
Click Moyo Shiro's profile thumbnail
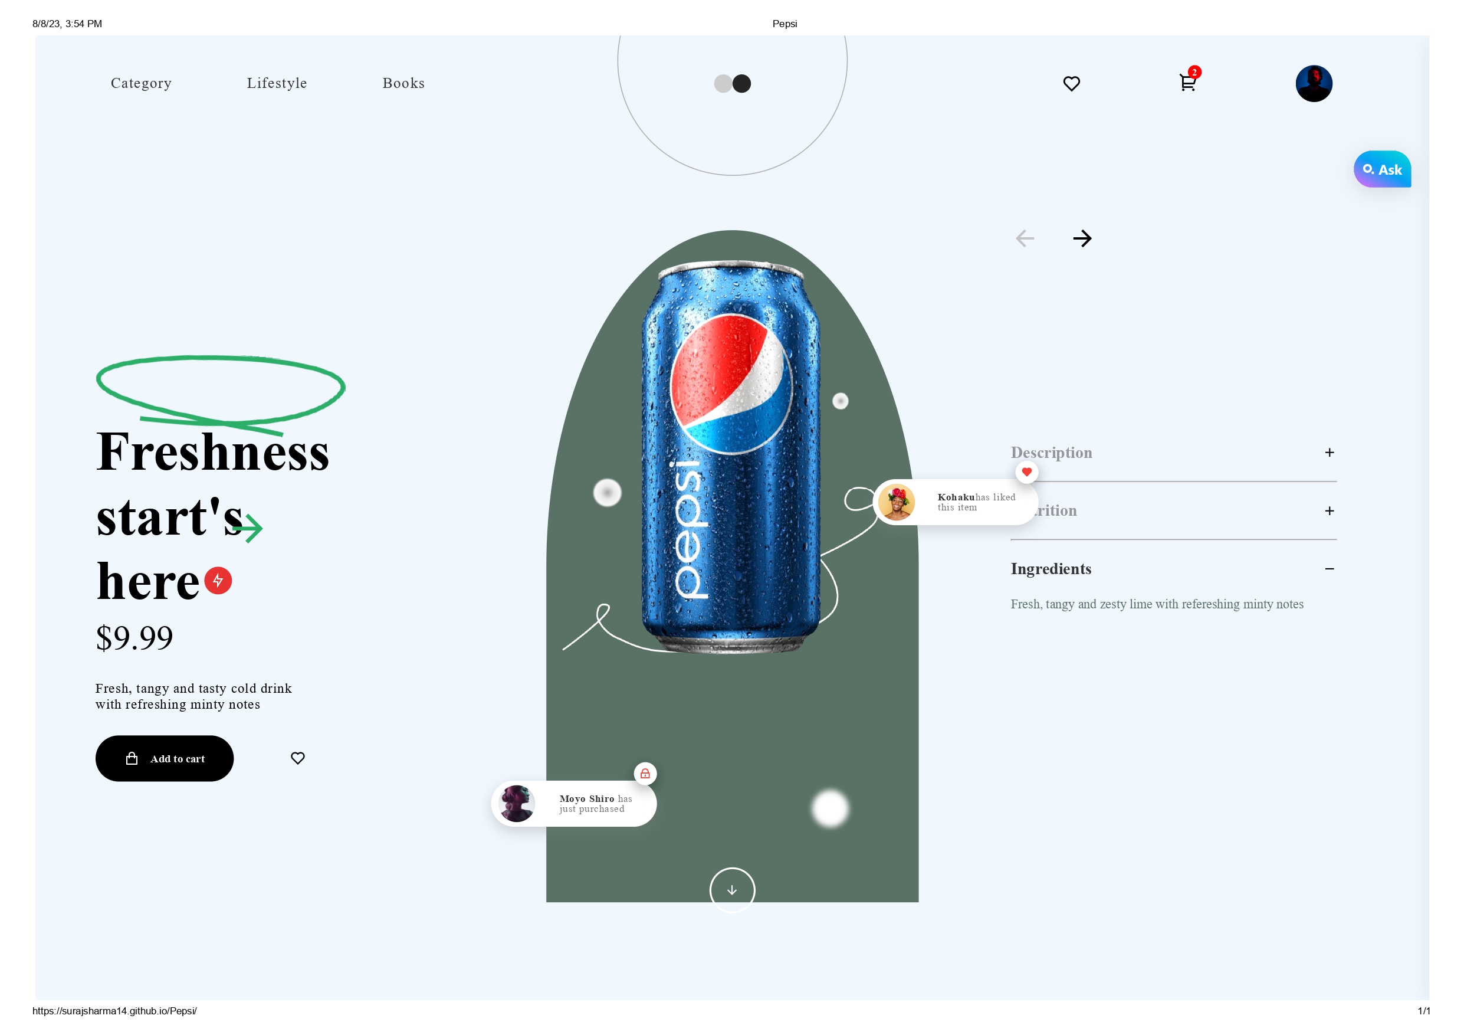pyautogui.click(x=517, y=804)
